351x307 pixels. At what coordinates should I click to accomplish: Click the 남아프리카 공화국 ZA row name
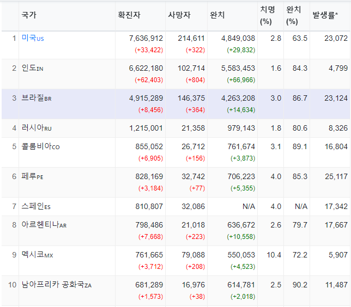pyautogui.click(x=57, y=285)
